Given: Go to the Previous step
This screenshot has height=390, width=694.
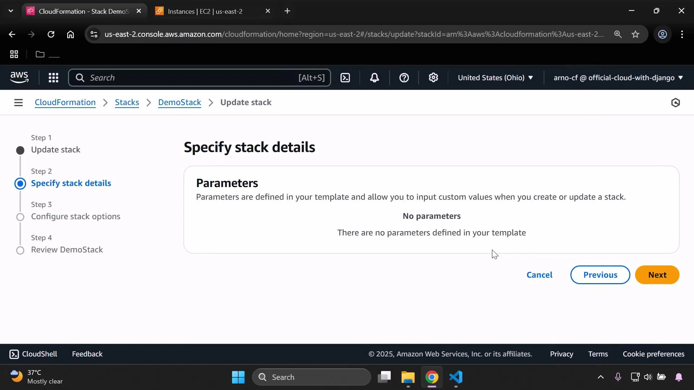Looking at the screenshot, I should (x=600, y=275).
